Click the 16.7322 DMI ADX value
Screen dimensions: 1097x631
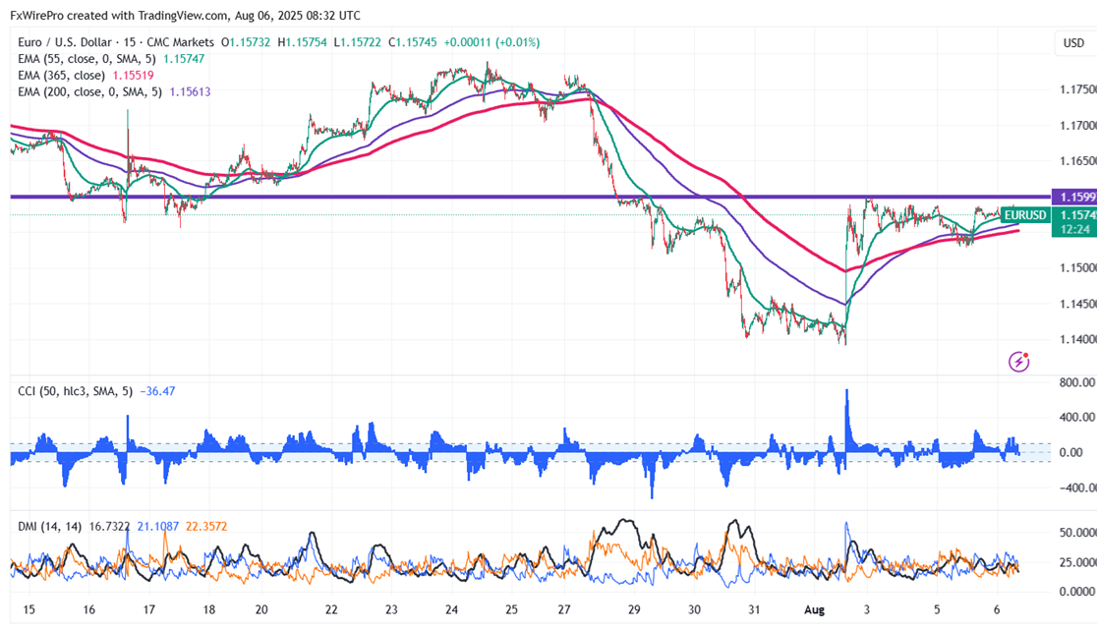click(x=110, y=526)
